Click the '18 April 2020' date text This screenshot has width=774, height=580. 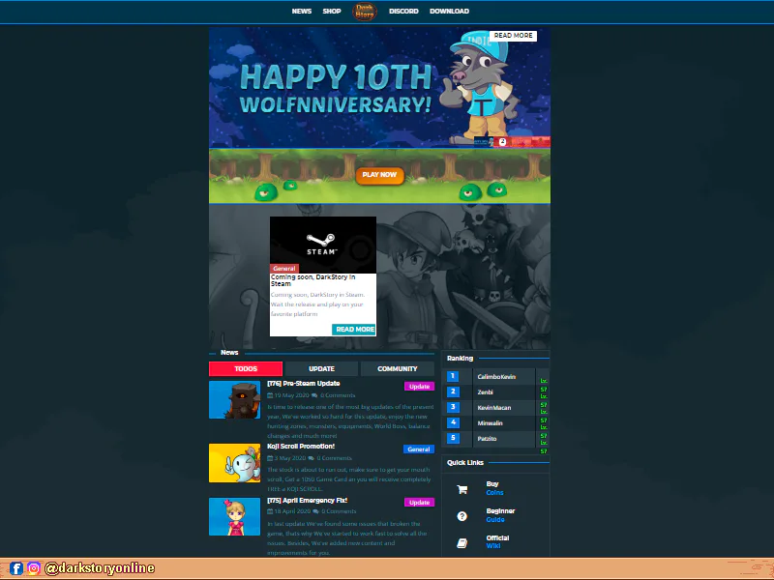point(292,511)
